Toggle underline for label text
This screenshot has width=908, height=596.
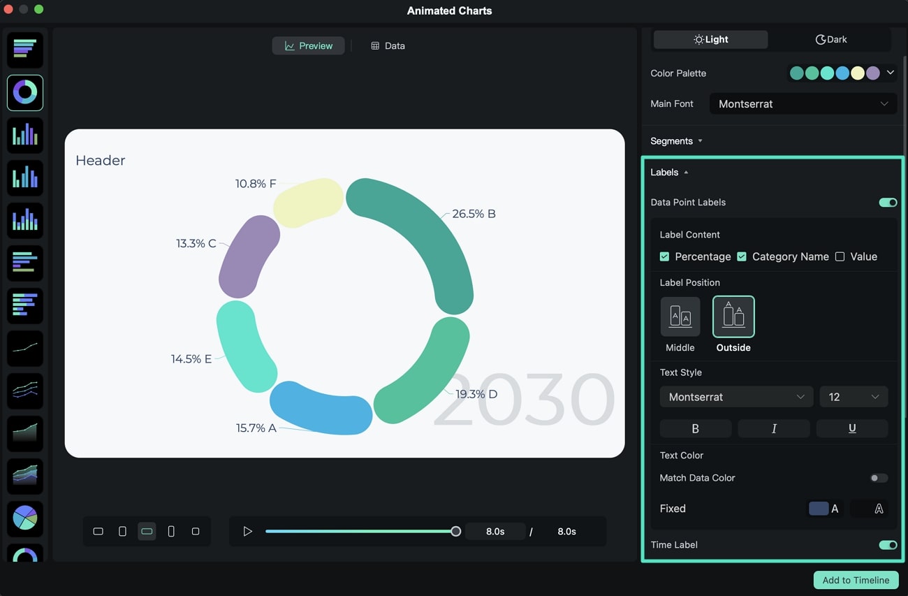click(852, 428)
